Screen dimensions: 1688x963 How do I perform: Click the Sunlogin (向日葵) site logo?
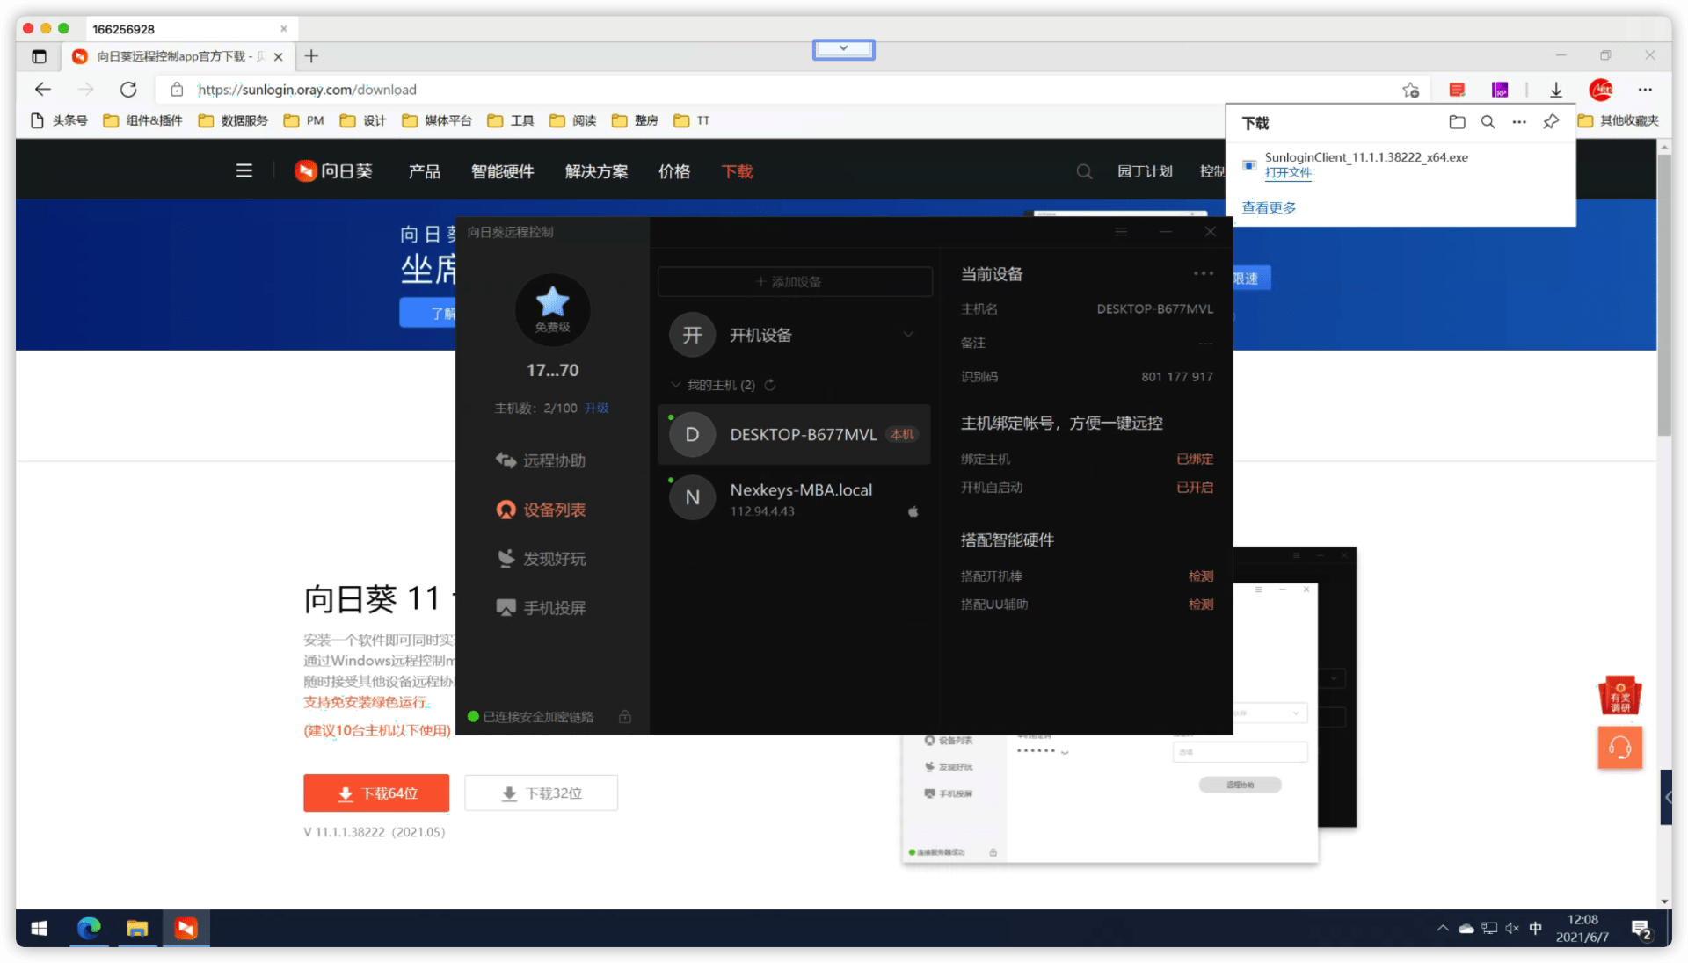tap(333, 171)
